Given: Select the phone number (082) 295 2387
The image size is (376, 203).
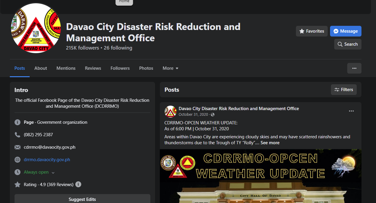Looking at the screenshot, I should pos(38,135).
